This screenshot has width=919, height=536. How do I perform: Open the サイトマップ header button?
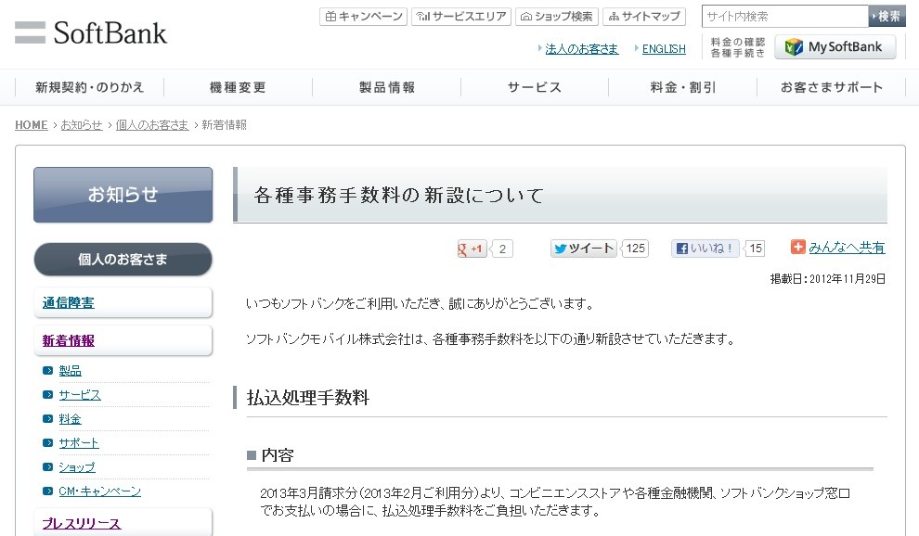point(644,17)
